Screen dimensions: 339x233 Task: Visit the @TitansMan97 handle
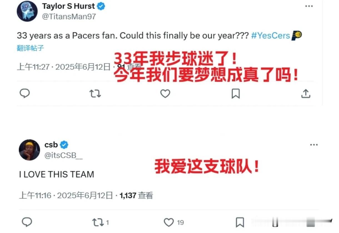pyautogui.click(x=69, y=16)
